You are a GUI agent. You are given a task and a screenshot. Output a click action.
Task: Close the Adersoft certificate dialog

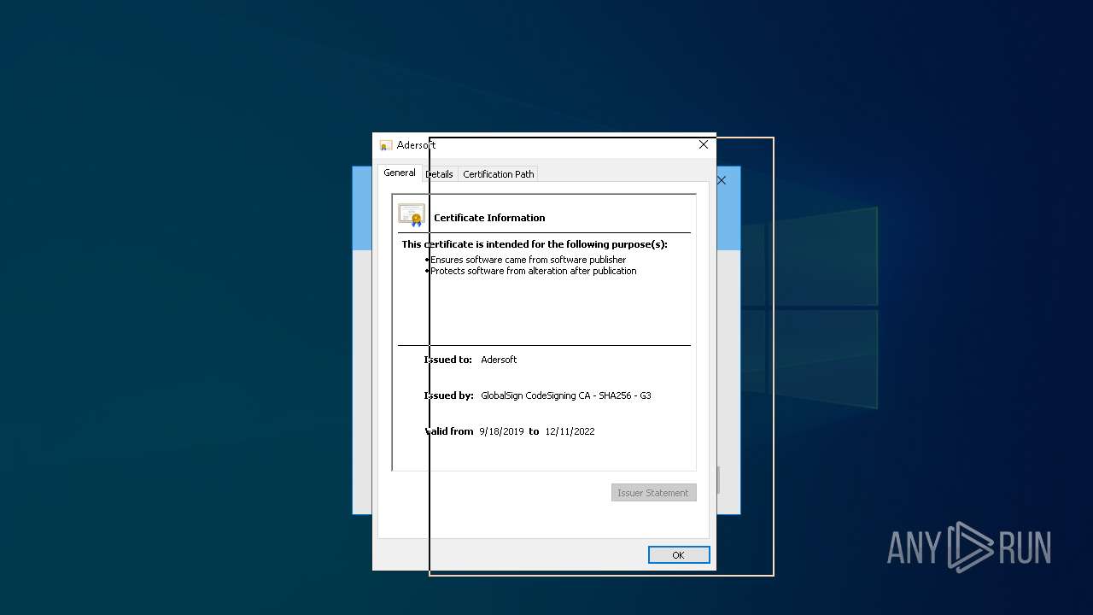click(x=704, y=145)
